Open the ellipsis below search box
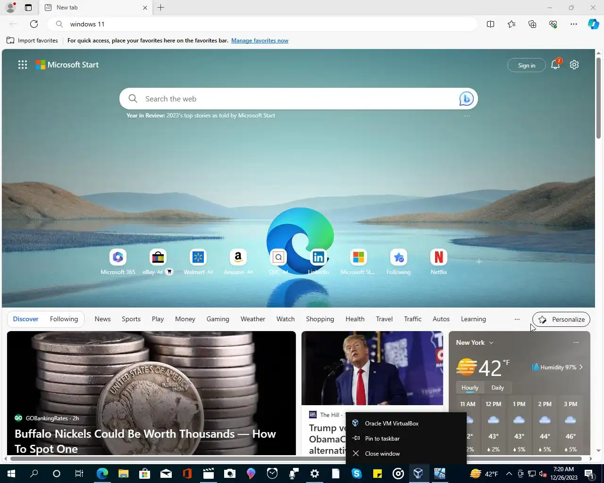 [467, 116]
